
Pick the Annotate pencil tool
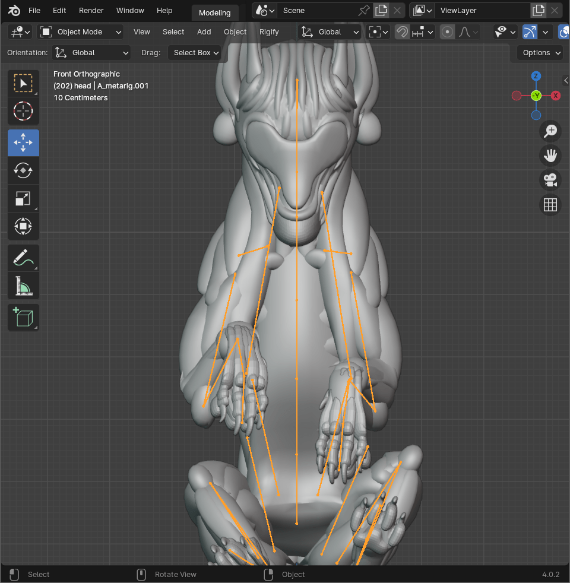(23, 258)
